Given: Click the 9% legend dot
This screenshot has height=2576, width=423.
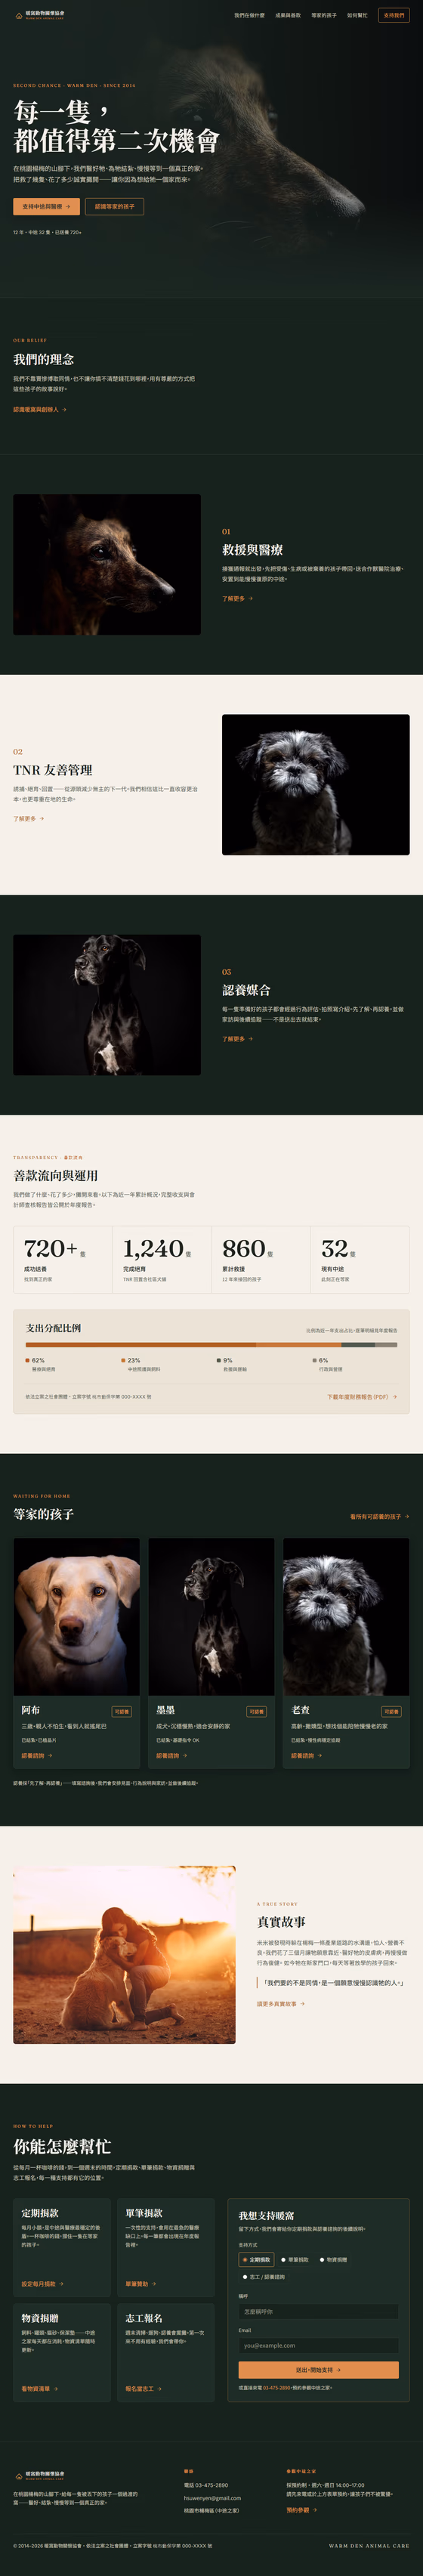Looking at the screenshot, I should (219, 1360).
